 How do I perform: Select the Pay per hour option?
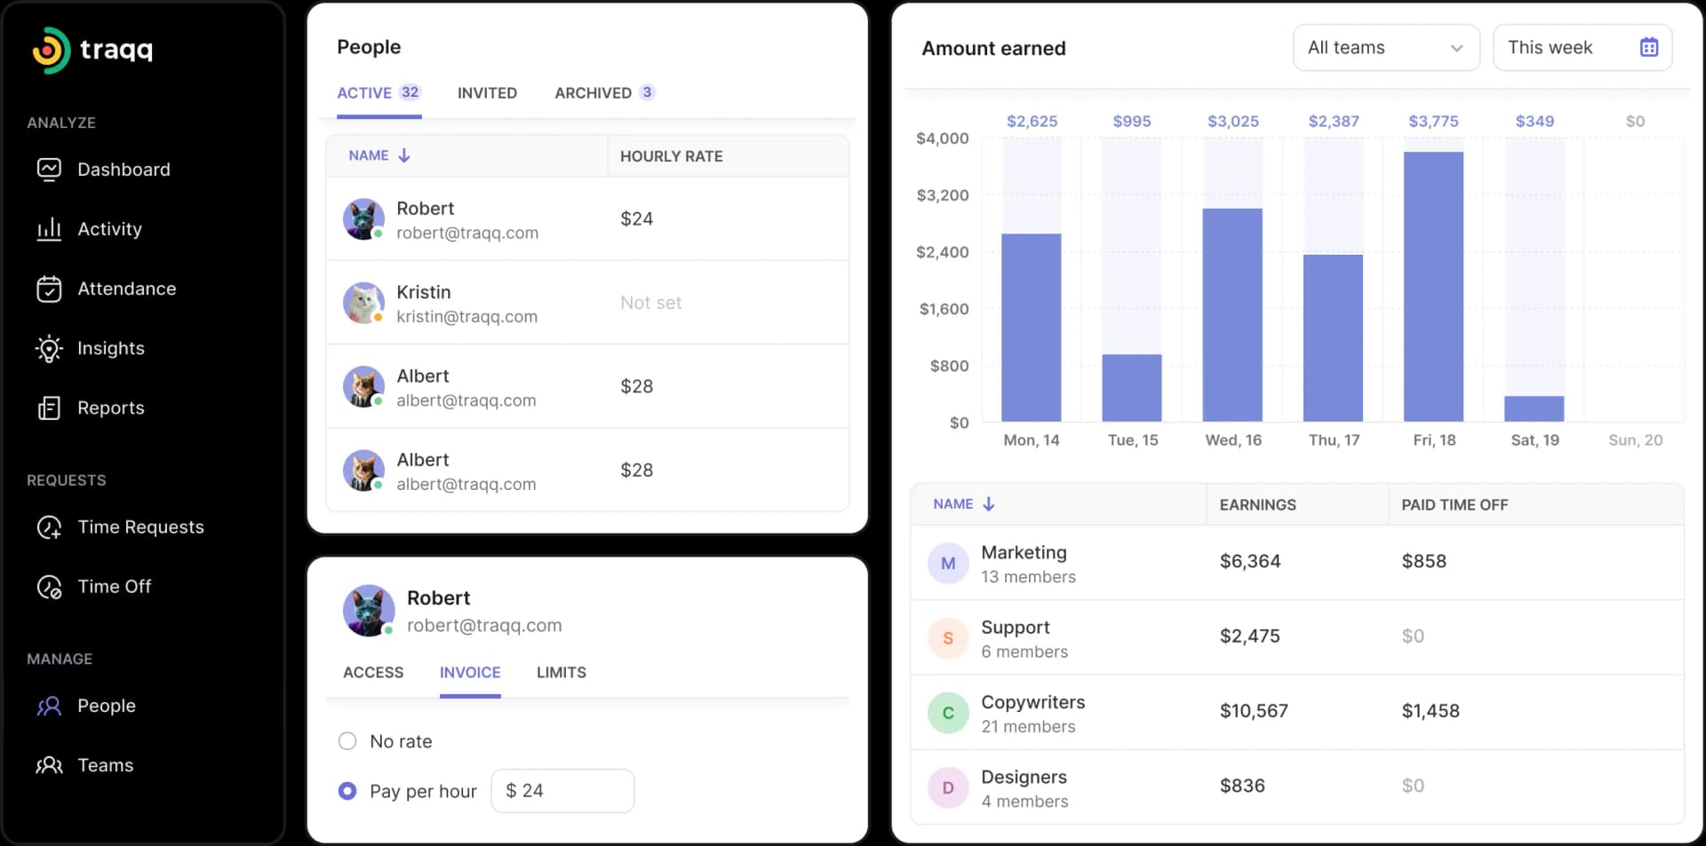347,790
